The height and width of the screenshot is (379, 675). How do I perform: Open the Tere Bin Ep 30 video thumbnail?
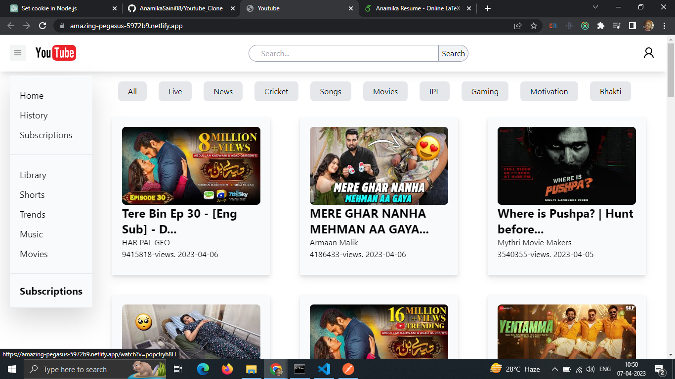point(191,166)
